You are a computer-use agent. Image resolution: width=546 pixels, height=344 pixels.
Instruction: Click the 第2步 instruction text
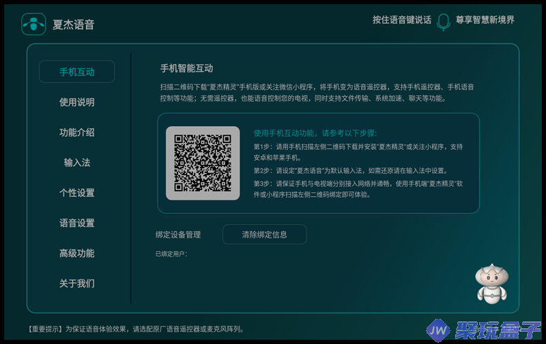point(351,170)
